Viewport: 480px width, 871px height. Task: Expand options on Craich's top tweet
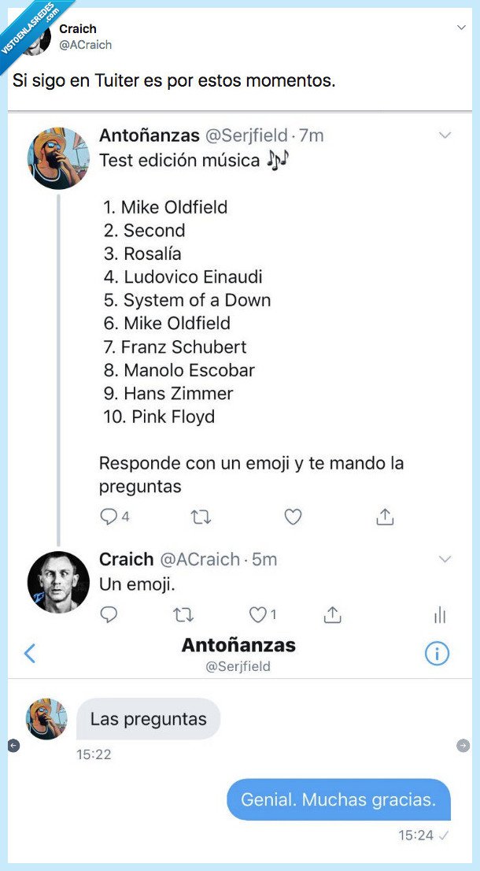click(x=461, y=25)
